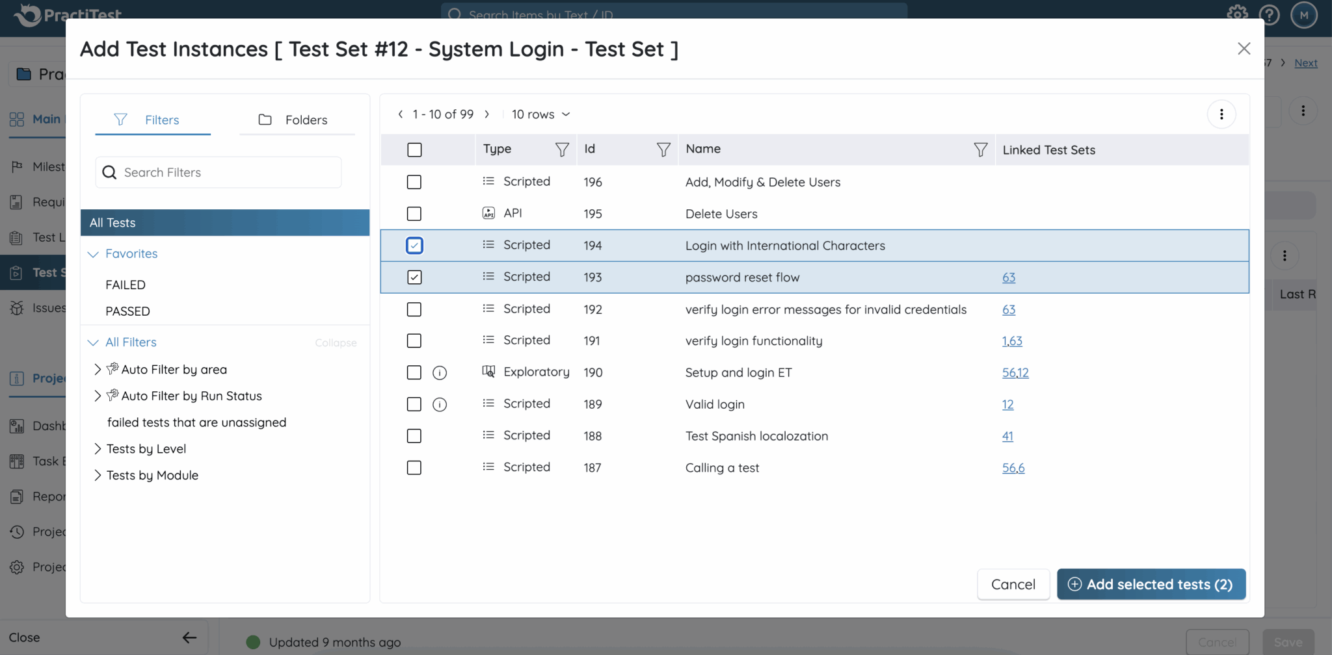Click the Type column filter icon
Screen dimensions: 1332x655
tap(562, 150)
